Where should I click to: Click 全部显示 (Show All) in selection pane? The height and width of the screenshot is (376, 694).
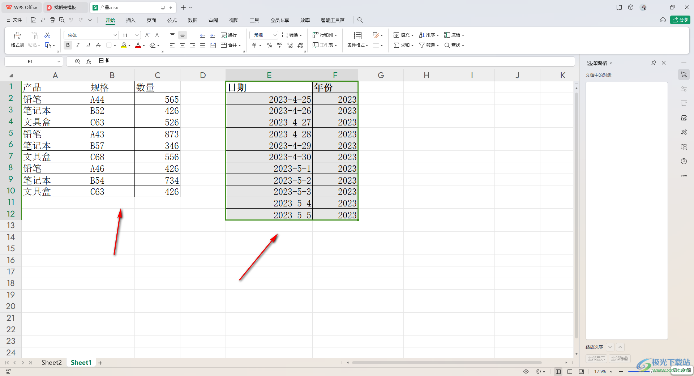(x=596, y=358)
